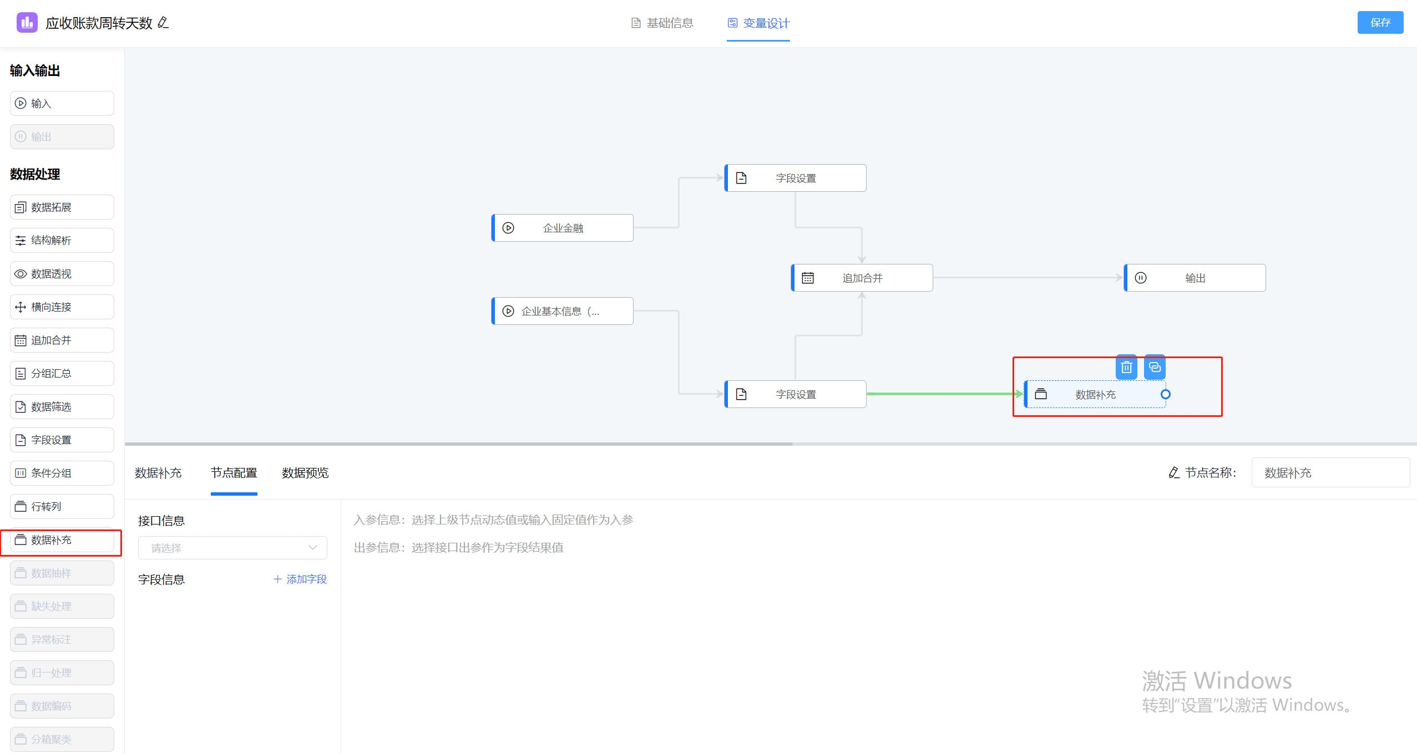
Task: Open the 数据透视 tool
Action: [x=61, y=273]
